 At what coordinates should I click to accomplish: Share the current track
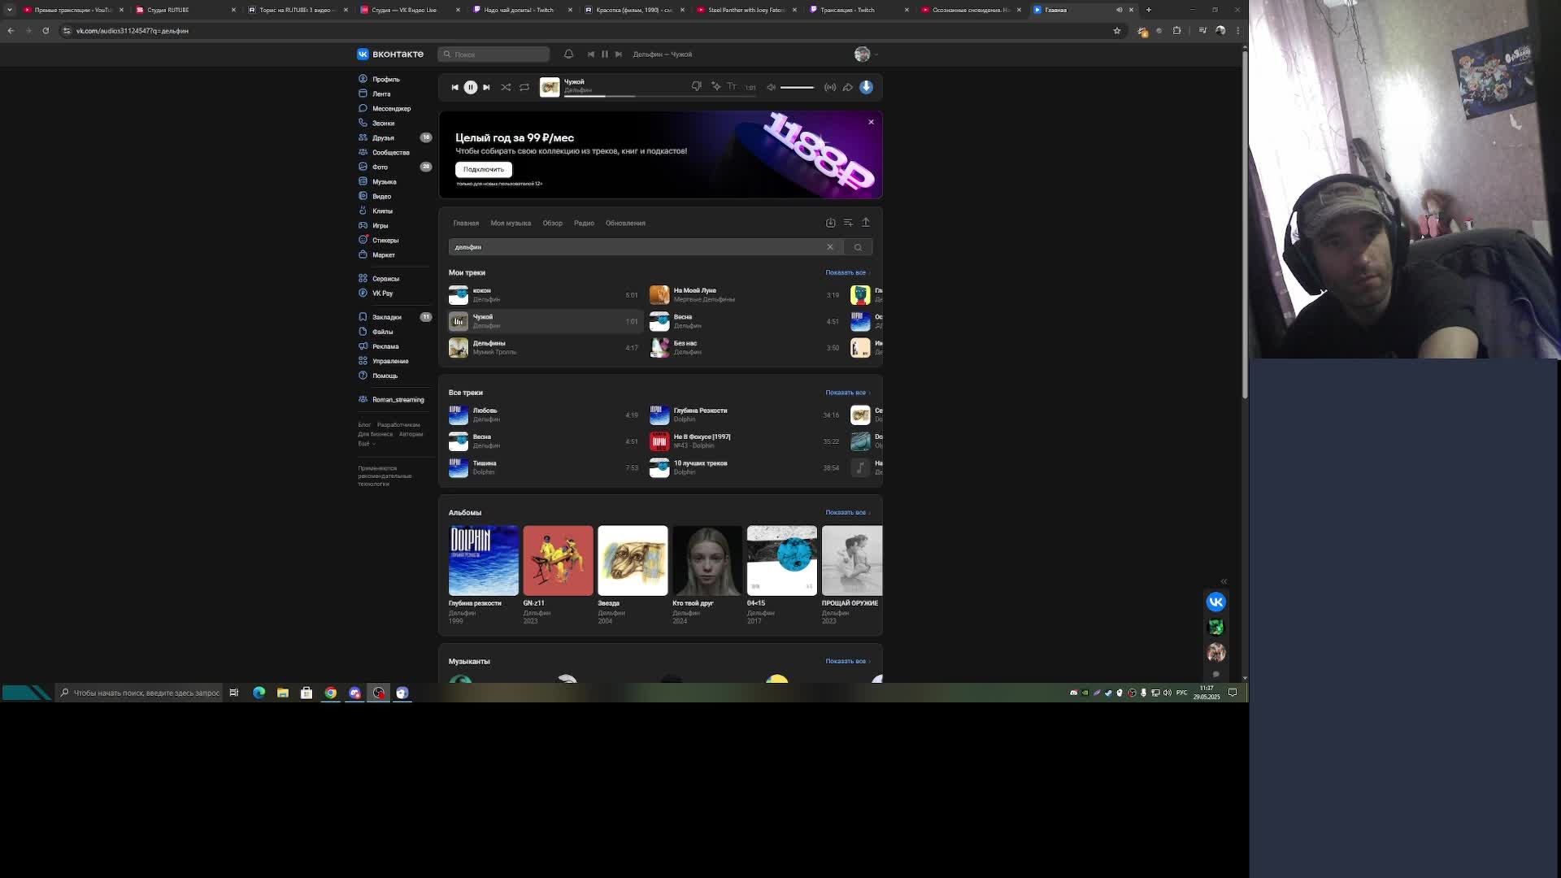coord(848,87)
